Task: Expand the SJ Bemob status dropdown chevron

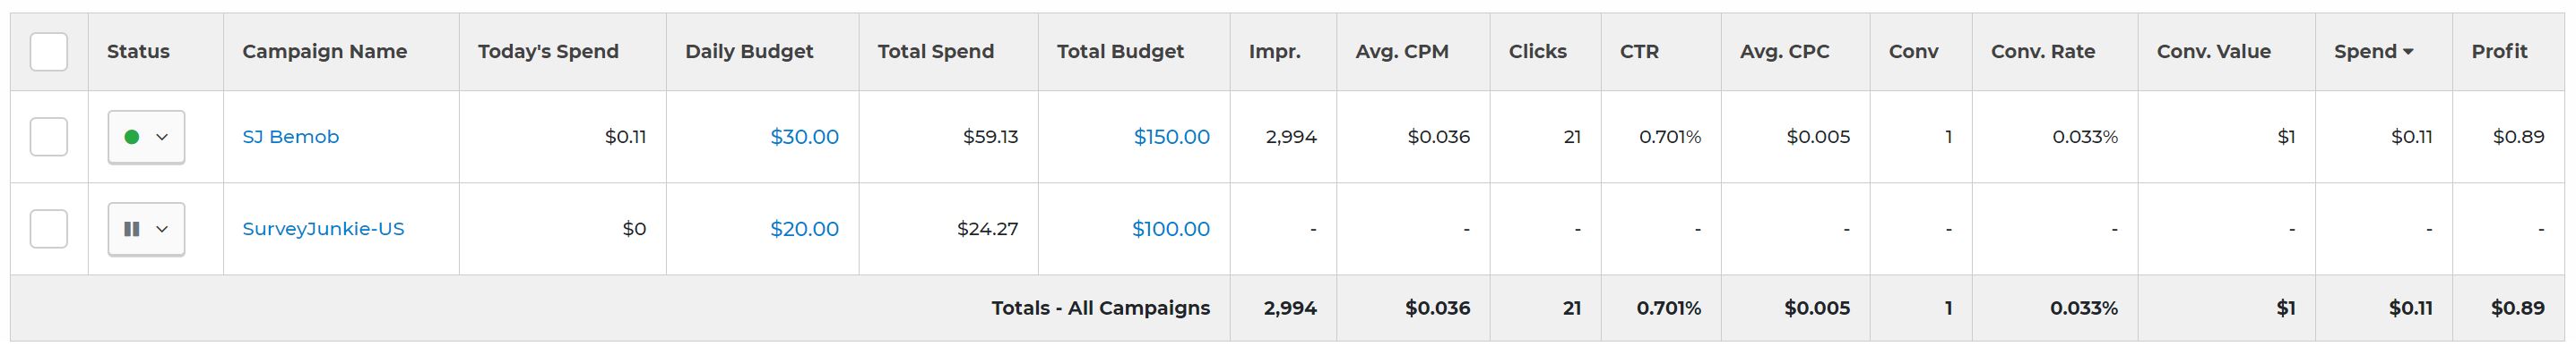Action: [162, 137]
